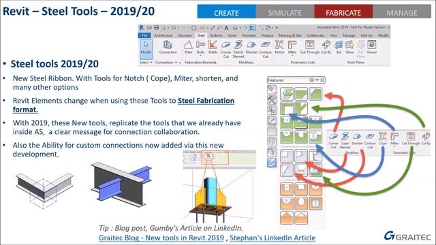Select highlighted blue category in Features sidebar
The height and width of the screenshot is (245, 436).
[x=272, y=163]
